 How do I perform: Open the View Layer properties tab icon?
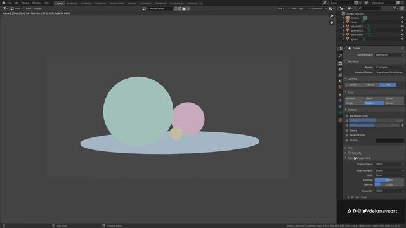point(340,75)
